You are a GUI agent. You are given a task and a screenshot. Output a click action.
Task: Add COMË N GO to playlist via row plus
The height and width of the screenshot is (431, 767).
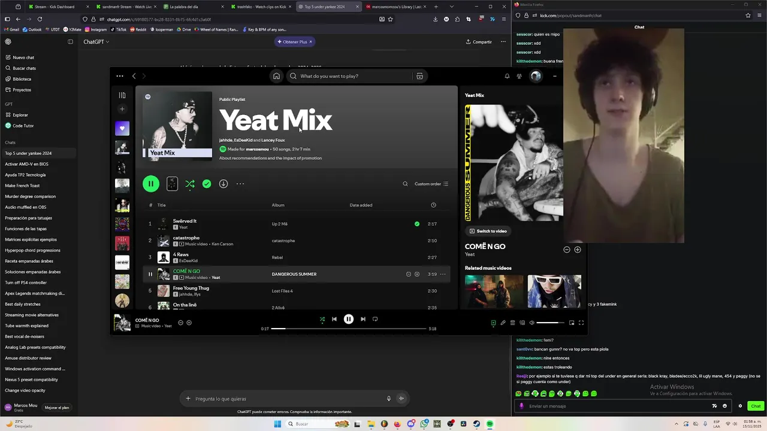point(417,274)
